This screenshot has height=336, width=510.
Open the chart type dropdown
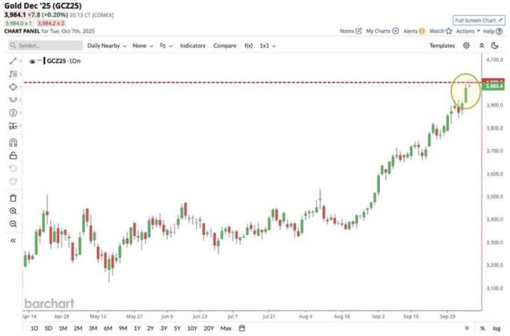pyautogui.click(x=166, y=46)
